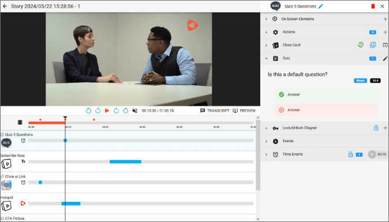Add a new On-Screen Element with the plus
Image resolution: width=389 pixels, height=222 pixels.
(x=385, y=19)
